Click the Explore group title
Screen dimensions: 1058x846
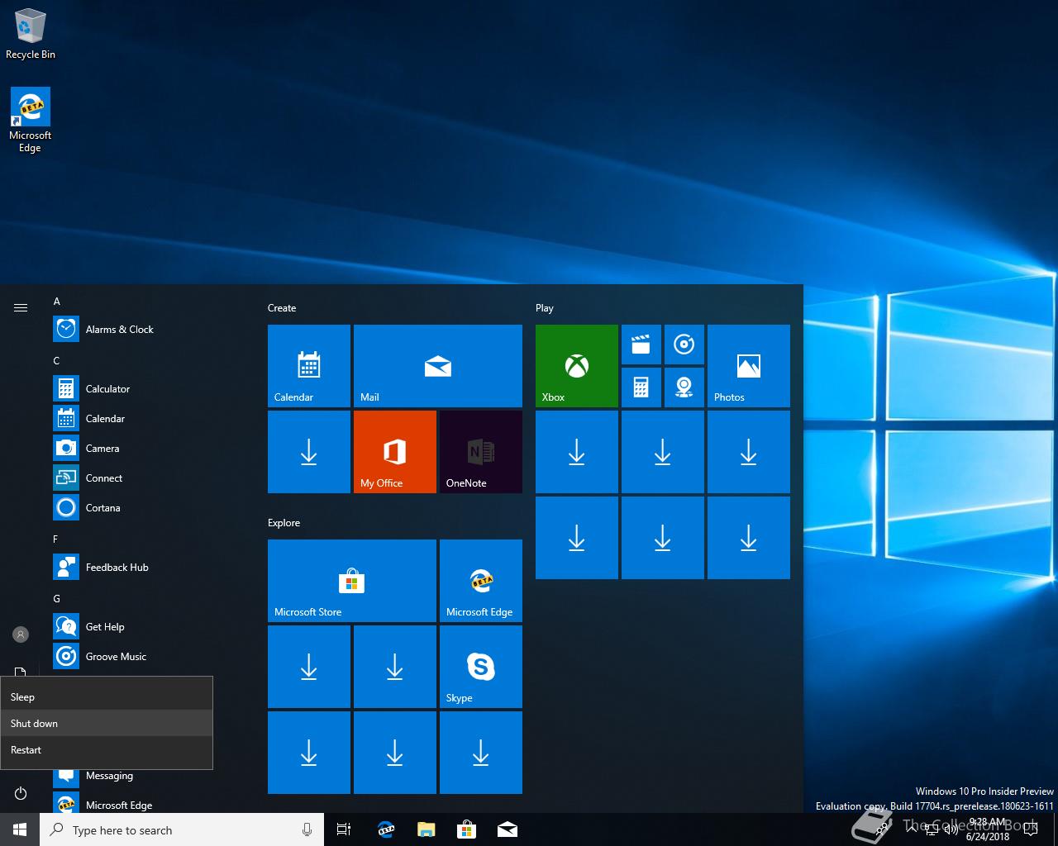pyautogui.click(x=284, y=523)
